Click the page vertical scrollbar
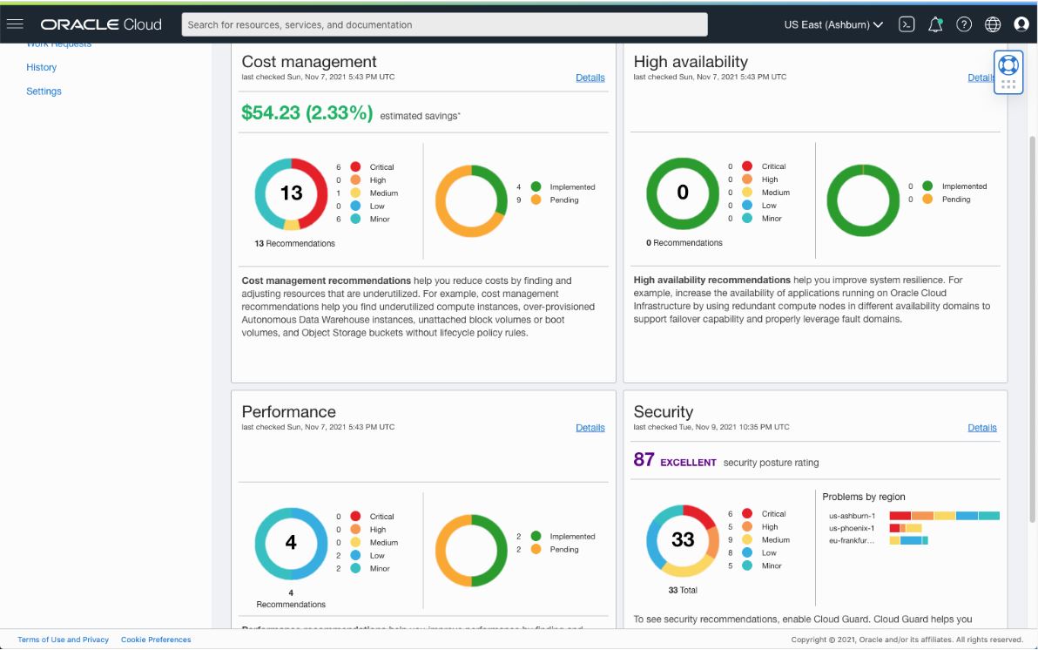Image resolution: width=1038 pixels, height=650 pixels. tap(1031, 329)
